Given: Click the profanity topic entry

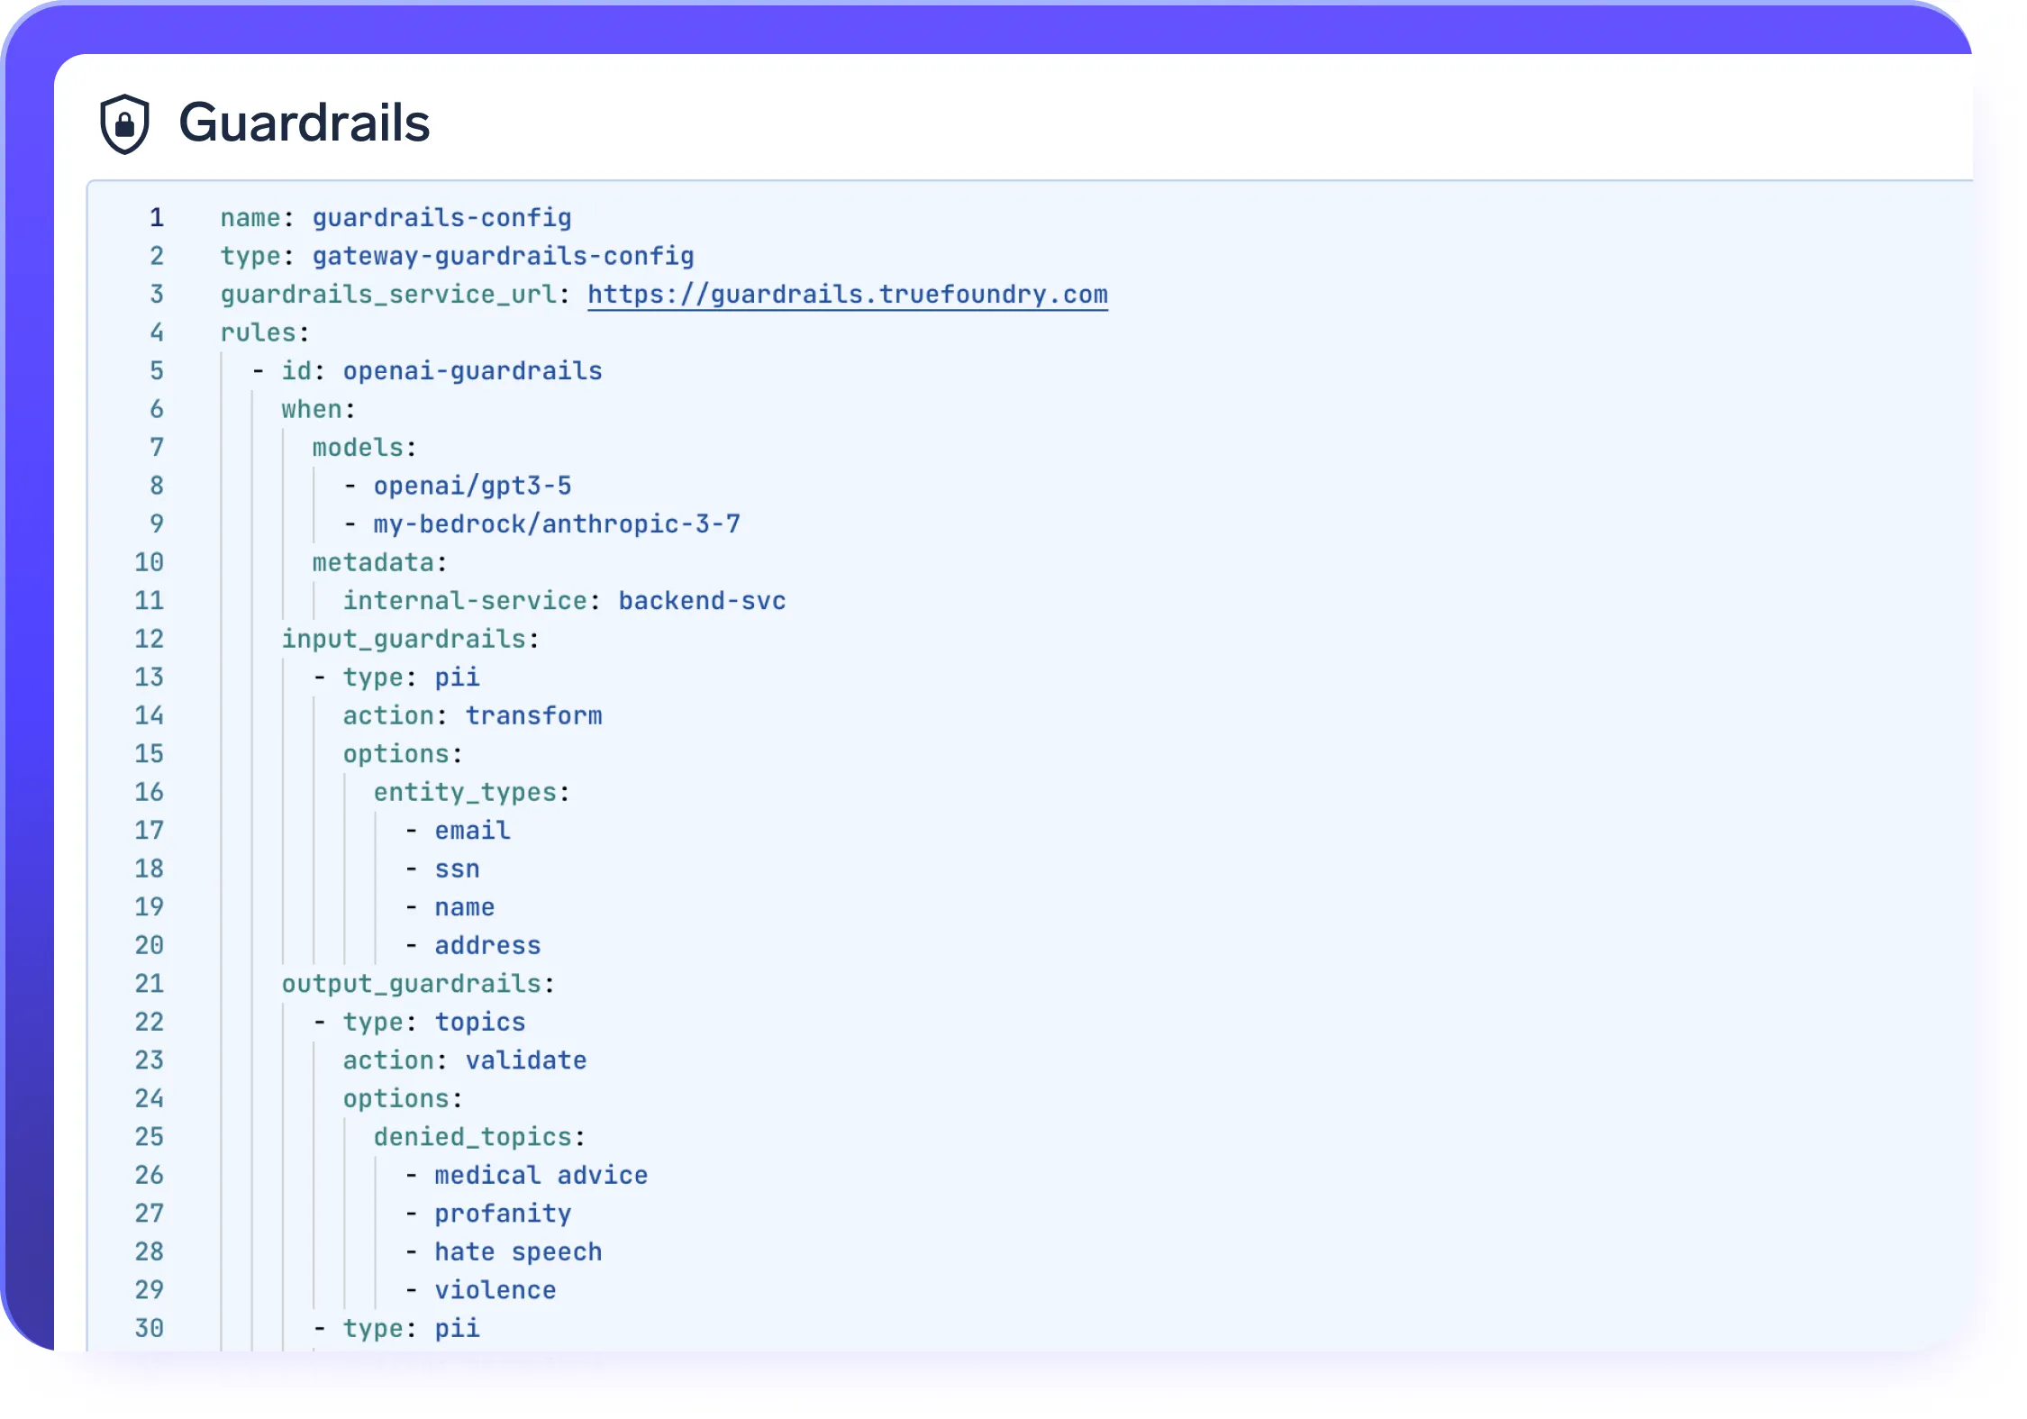Looking at the screenshot, I should click(x=503, y=1214).
